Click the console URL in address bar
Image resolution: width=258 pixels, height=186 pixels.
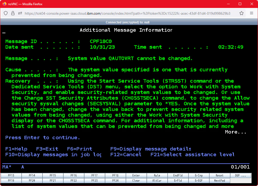pyautogui.click(x=127, y=13)
